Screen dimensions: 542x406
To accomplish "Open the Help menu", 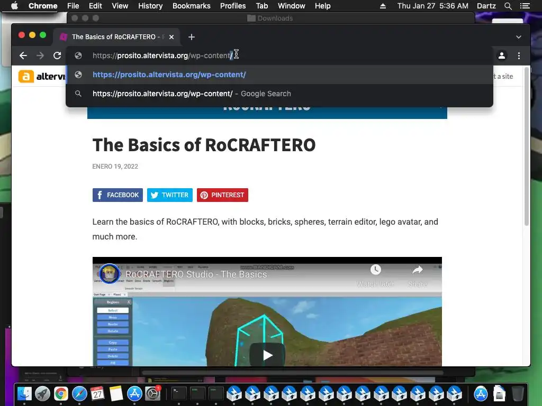I will pyautogui.click(x=322, y=6).
